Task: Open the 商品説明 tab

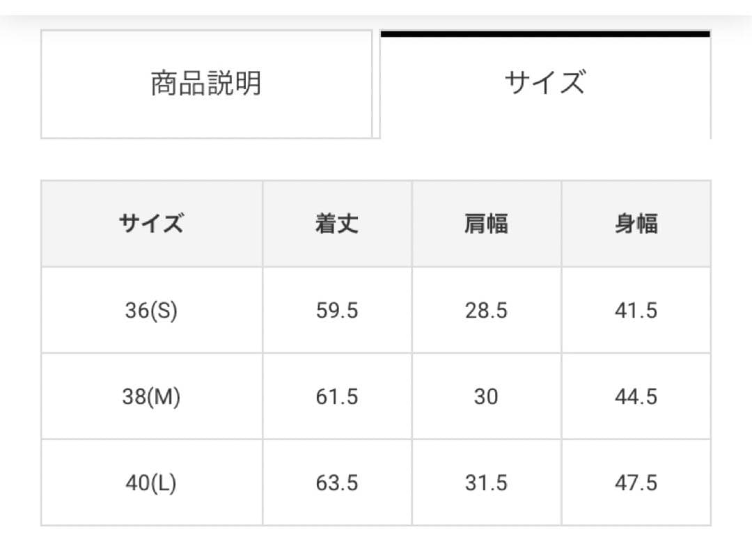Action: pyautogui.click(x=206, y=84)
